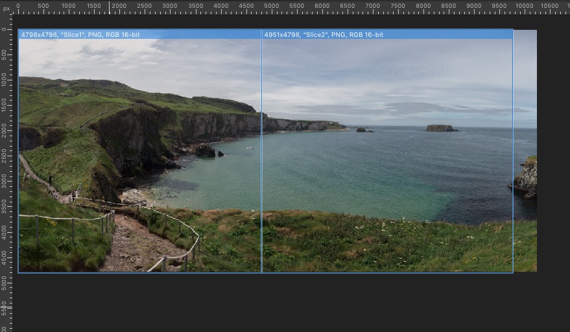
Task: Click the small white speck on the water
Action: [x=250, y=148]
